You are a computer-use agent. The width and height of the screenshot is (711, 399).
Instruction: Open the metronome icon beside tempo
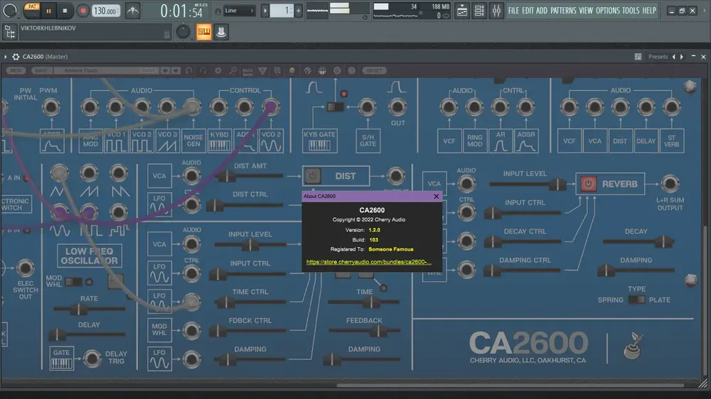(x=133, y=11)
